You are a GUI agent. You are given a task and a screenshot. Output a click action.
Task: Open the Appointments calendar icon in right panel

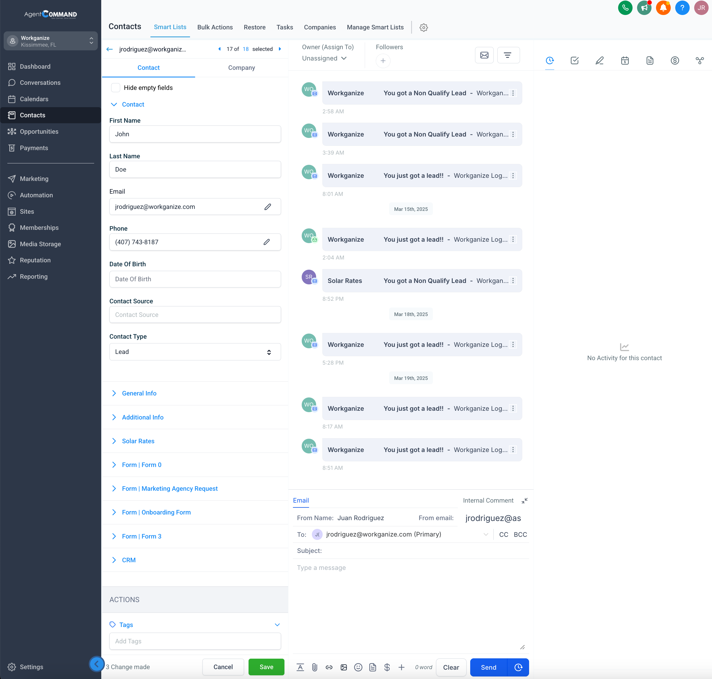[x=625, y=60]
